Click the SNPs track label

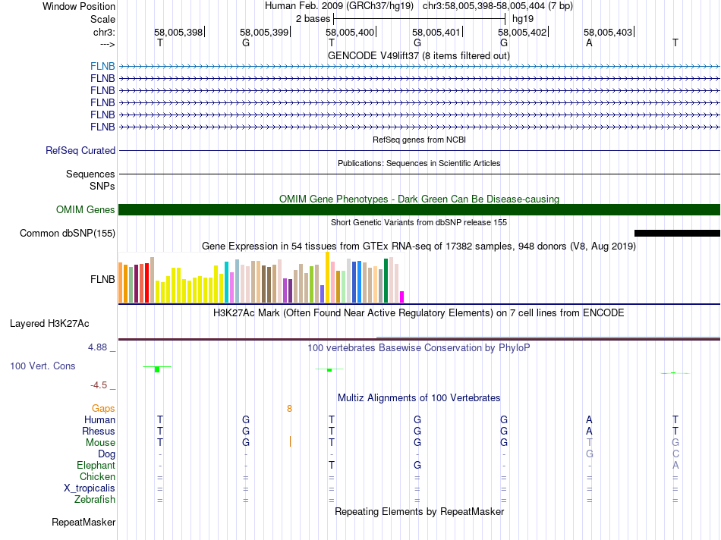click(102, 186)
